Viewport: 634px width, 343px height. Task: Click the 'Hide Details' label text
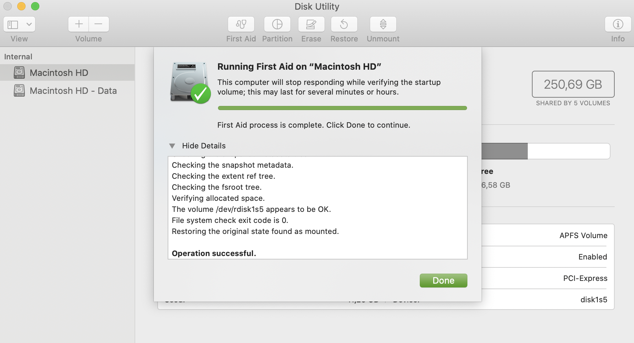(204, 146)
